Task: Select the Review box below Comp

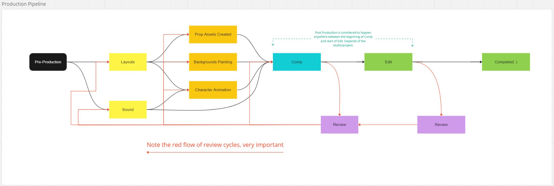Action: tap(339, 125)
